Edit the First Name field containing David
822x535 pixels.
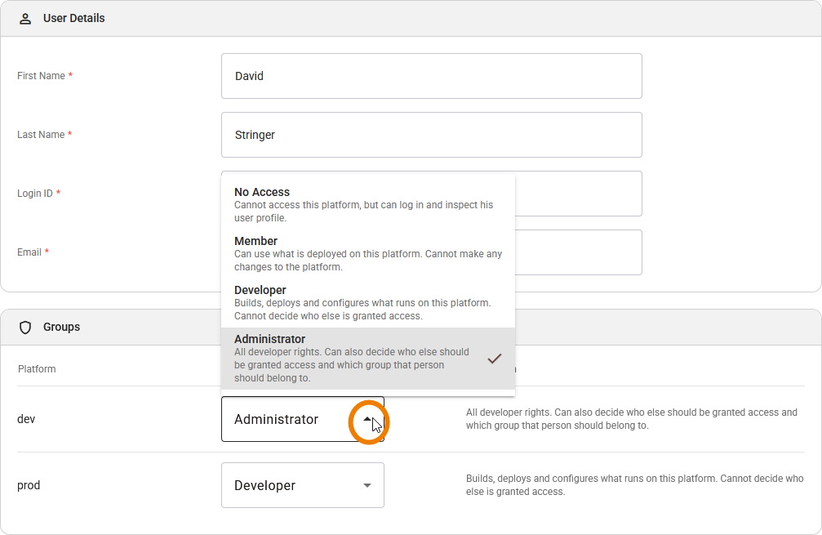[432, 76]
